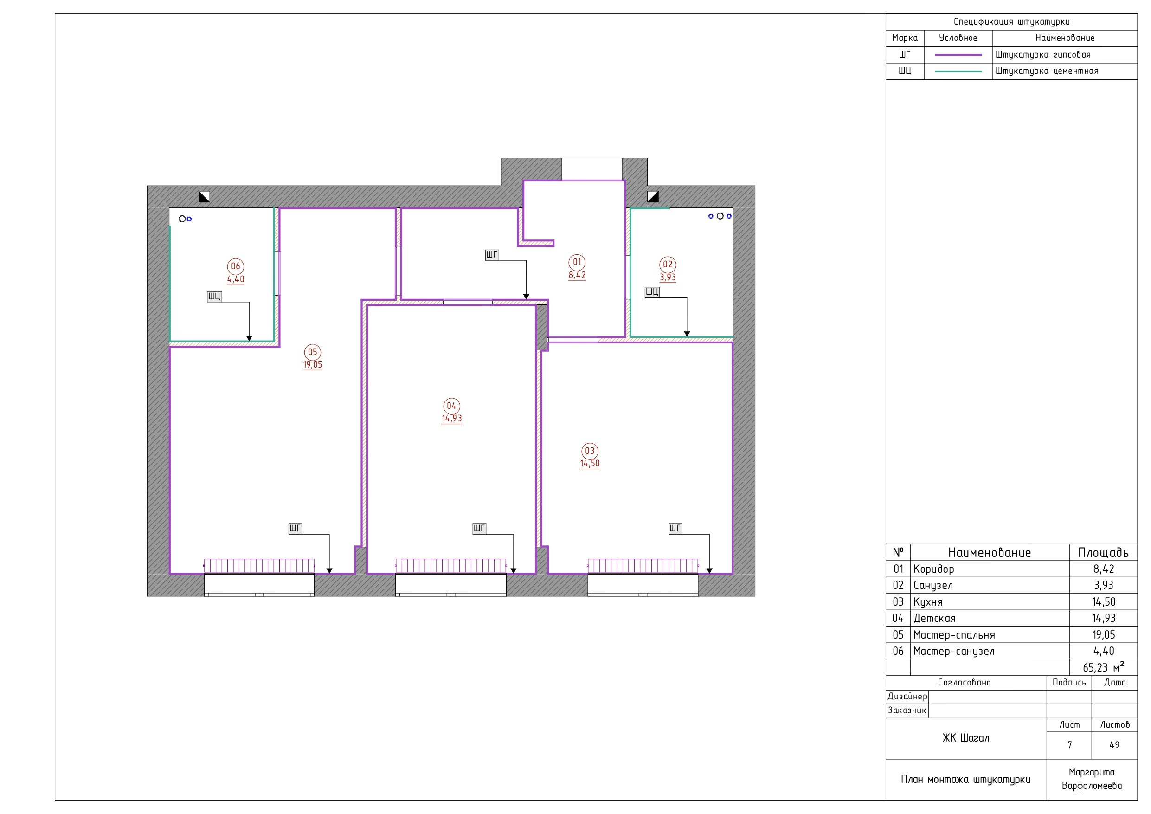This screenshot has height=814, width=1151.
Task: Click author name 'Маргарита Варфоломеева'
Action: [x=1092, y=779]
